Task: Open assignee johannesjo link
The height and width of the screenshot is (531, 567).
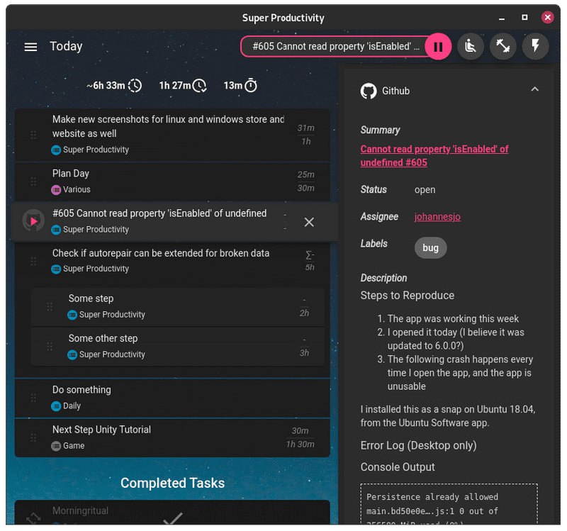Action: [437, 217]
